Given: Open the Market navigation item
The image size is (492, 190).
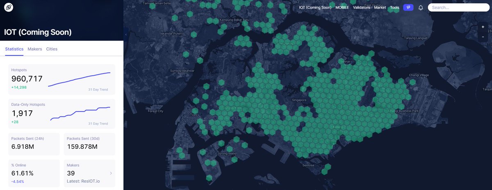Looking at the screenshot, I should [x=380, y=7].
